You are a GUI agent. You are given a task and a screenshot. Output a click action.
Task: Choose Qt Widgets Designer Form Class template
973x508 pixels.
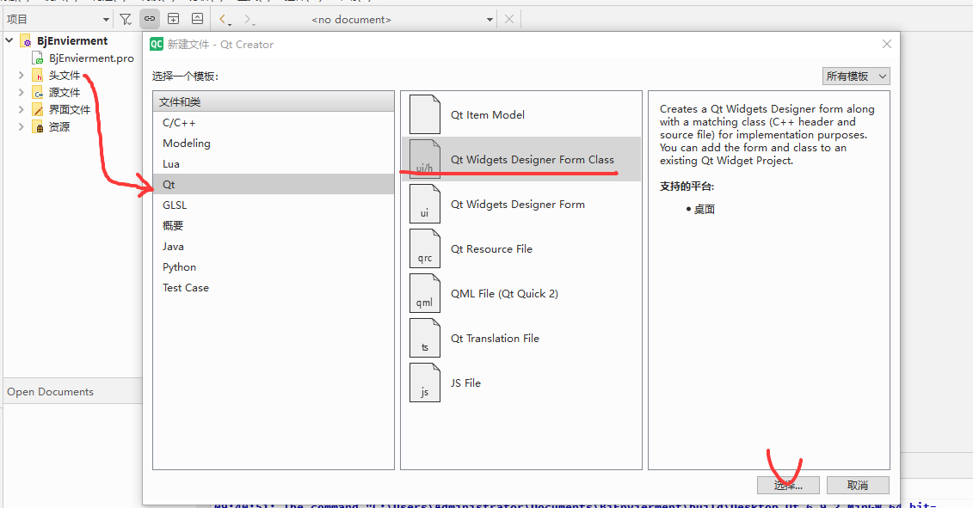tap(521, 159)
